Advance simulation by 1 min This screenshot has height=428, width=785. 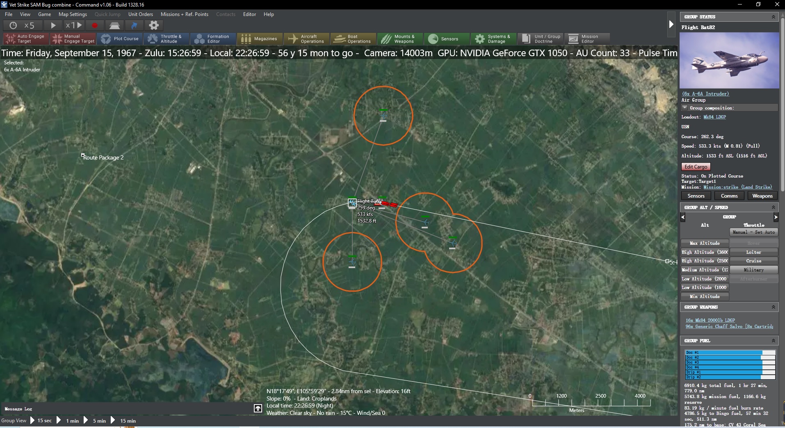pos(69,421)
